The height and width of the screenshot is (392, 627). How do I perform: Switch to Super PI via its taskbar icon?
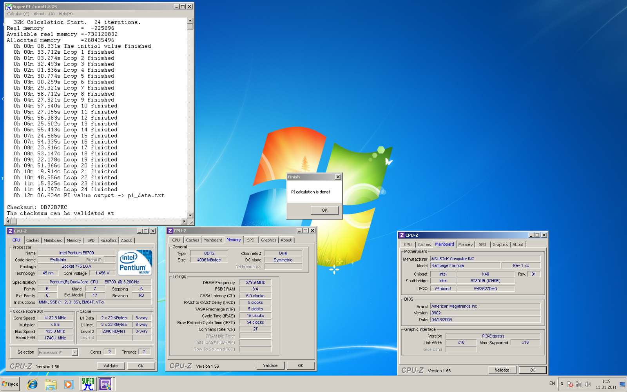coord(88,384)
